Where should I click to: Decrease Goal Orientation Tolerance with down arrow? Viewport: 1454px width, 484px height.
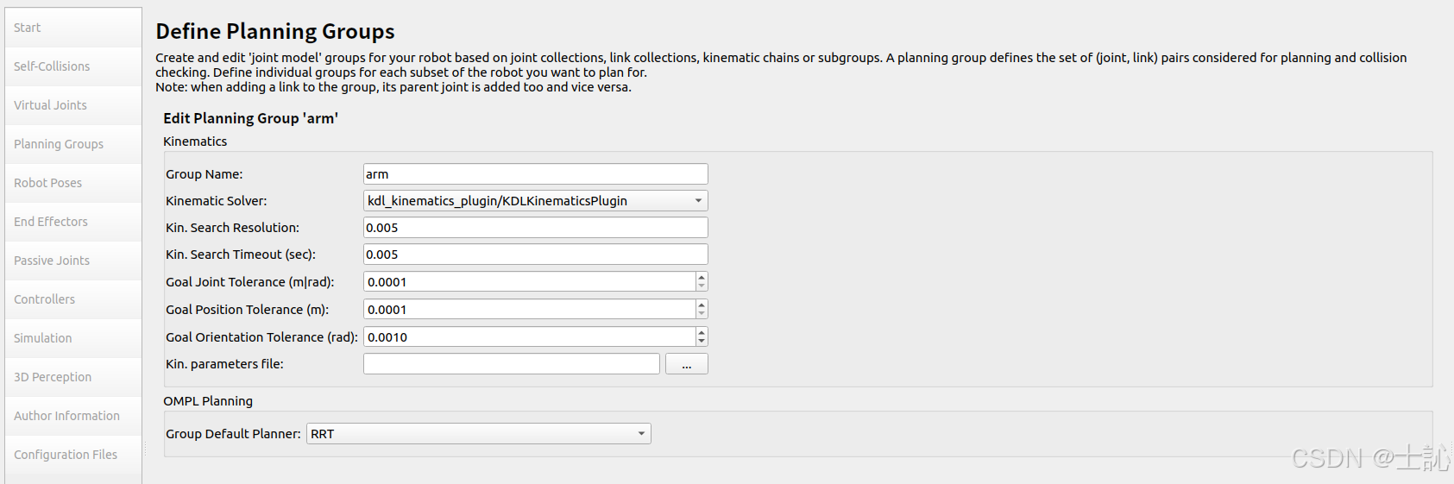point(702,342)
